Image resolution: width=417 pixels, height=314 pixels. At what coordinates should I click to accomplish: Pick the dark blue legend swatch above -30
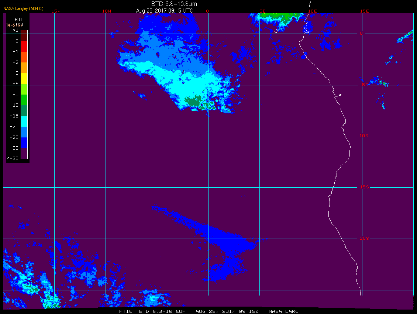[x=24, y=143]
